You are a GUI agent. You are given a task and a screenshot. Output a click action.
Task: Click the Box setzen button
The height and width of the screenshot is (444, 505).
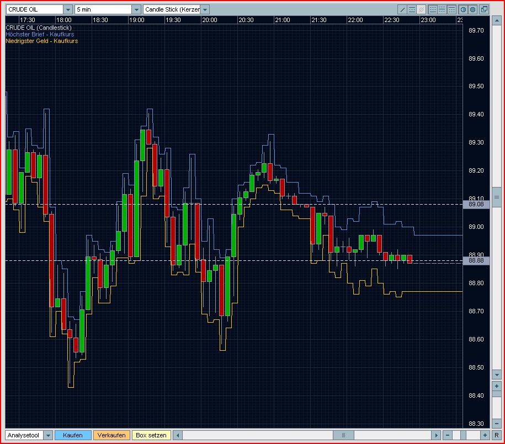click(151, 435)
